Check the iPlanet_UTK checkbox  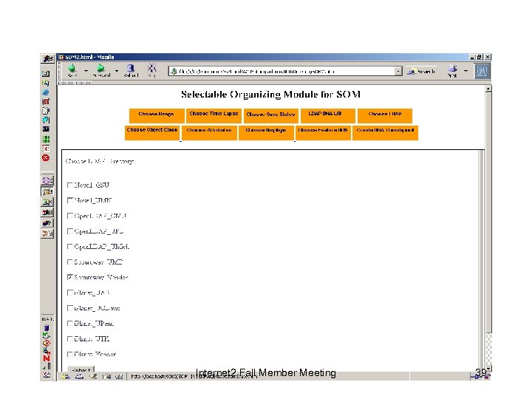tap(70, 338)
